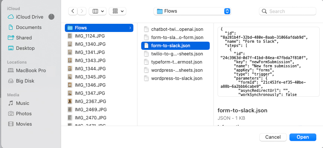Click the document icon of wordpress-to-slack.json
The height and width of the screenshot is (148, 323).
click(146, 78)
